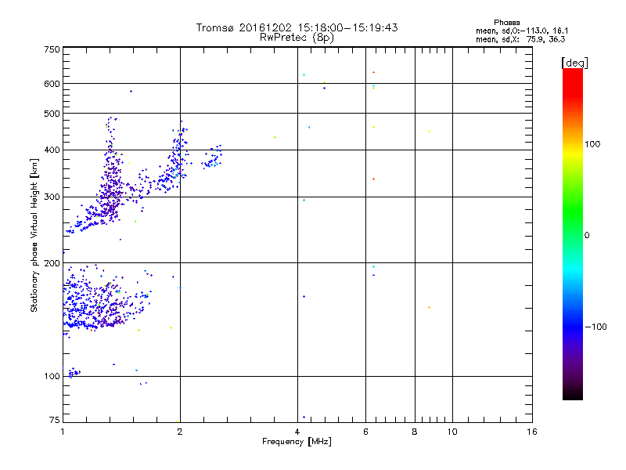Click the orange data point near 9 MHz, 150 km
The height and width of the screenshot is (470, 626).
click(429, 308)
